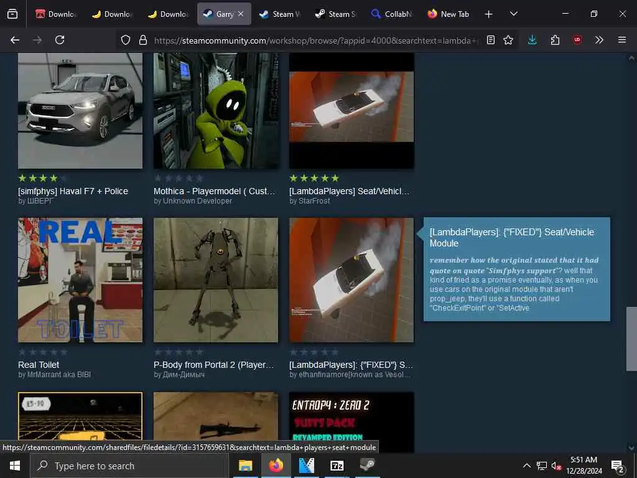
Task: Switch to second Download tab
Action: [x=112, y=14]
